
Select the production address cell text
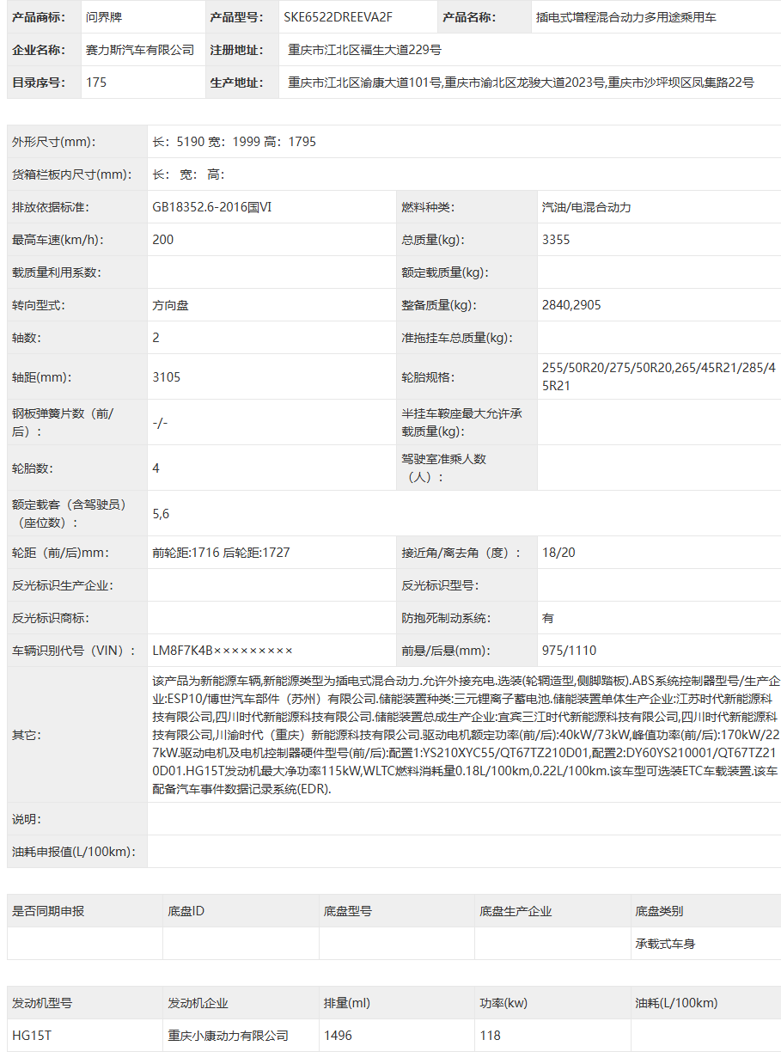[521, 83]
